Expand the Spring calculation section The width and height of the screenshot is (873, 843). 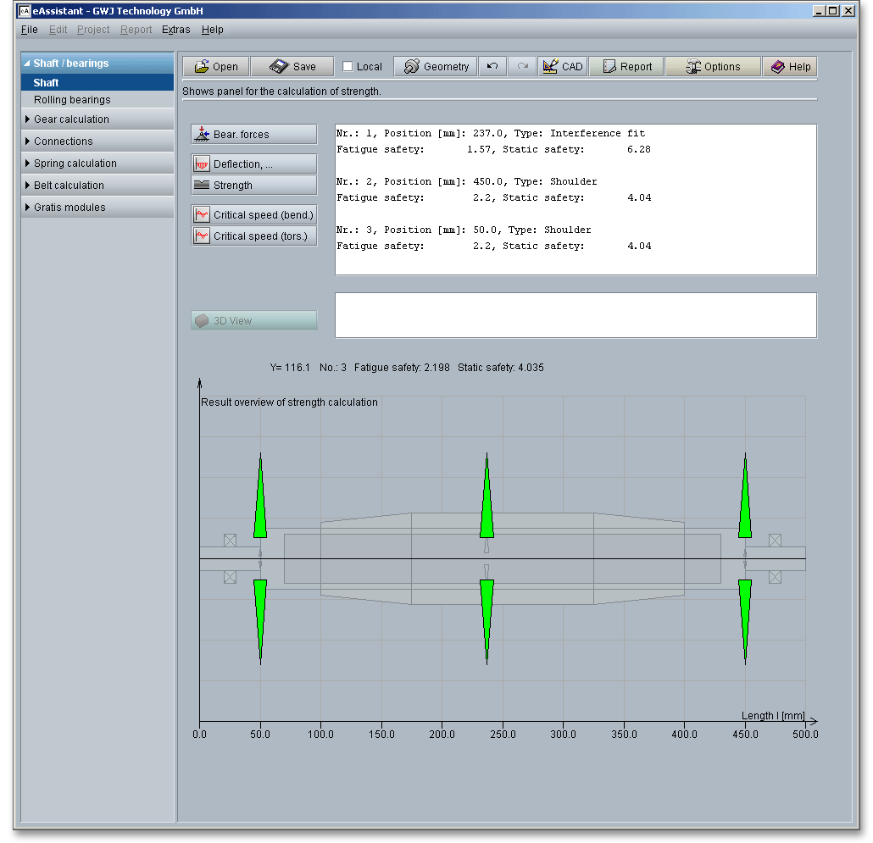pos(75,164)
